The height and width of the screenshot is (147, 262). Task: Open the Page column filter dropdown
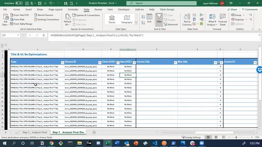click(x=63, y=62)
